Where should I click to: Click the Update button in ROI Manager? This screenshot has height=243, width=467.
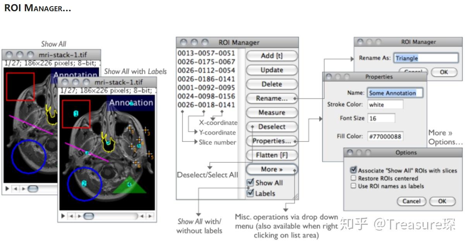click(x=272, y=70)
